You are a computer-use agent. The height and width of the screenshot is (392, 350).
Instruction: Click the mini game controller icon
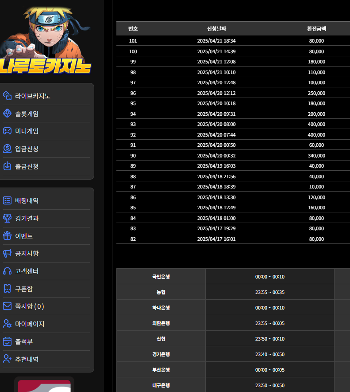coord(7,131)
